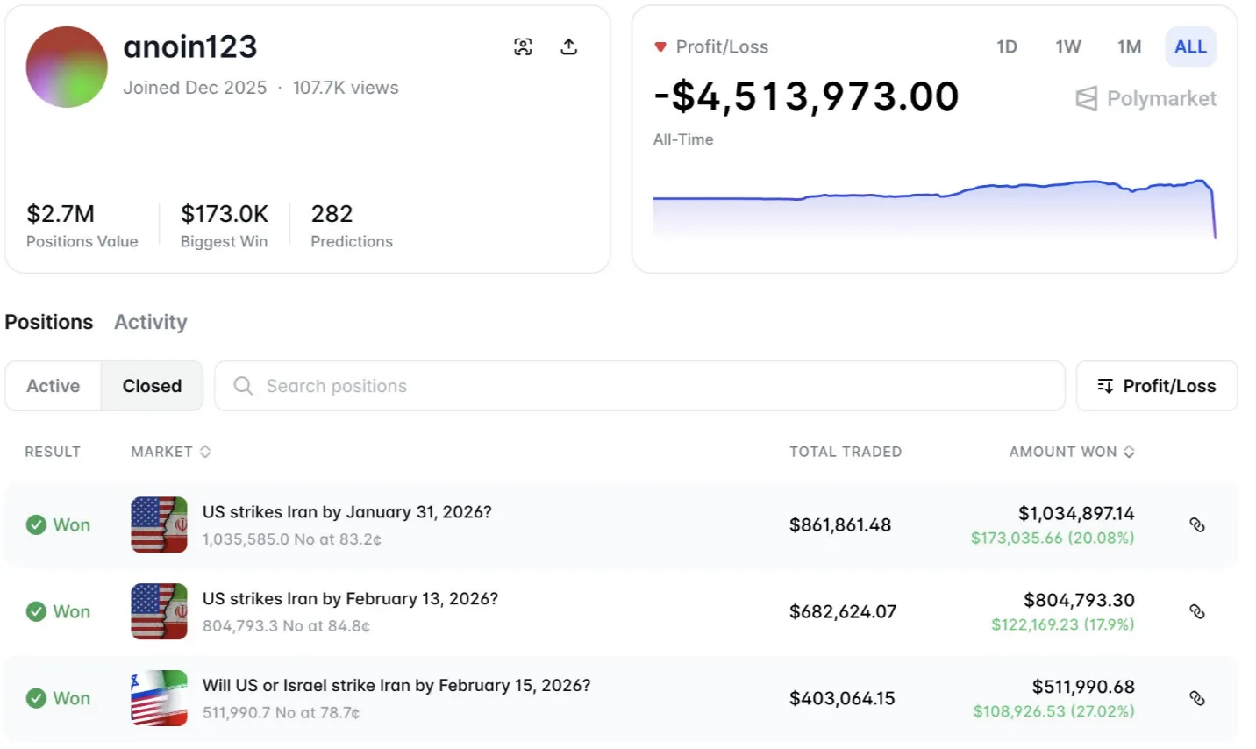The image size is (1256, 749).
Task: Open the Profit/Loss sort dropdown
Action: pos(1156,386)
